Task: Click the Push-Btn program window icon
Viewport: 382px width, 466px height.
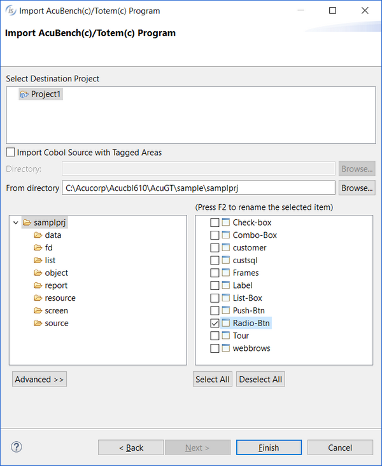Action: click(x=226, y=310)
